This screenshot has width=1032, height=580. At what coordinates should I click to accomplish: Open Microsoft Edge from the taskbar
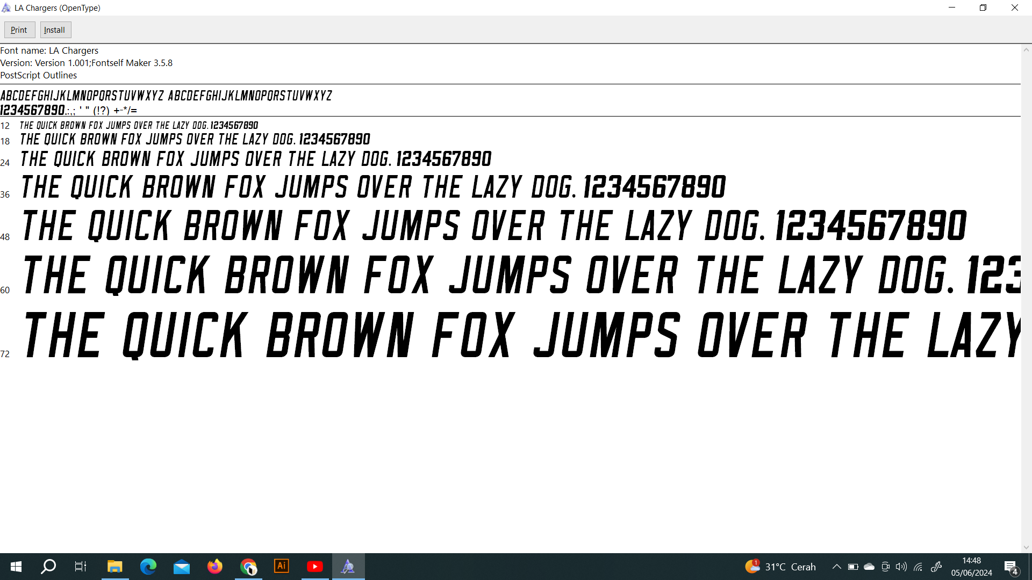(x=148, y=567)
